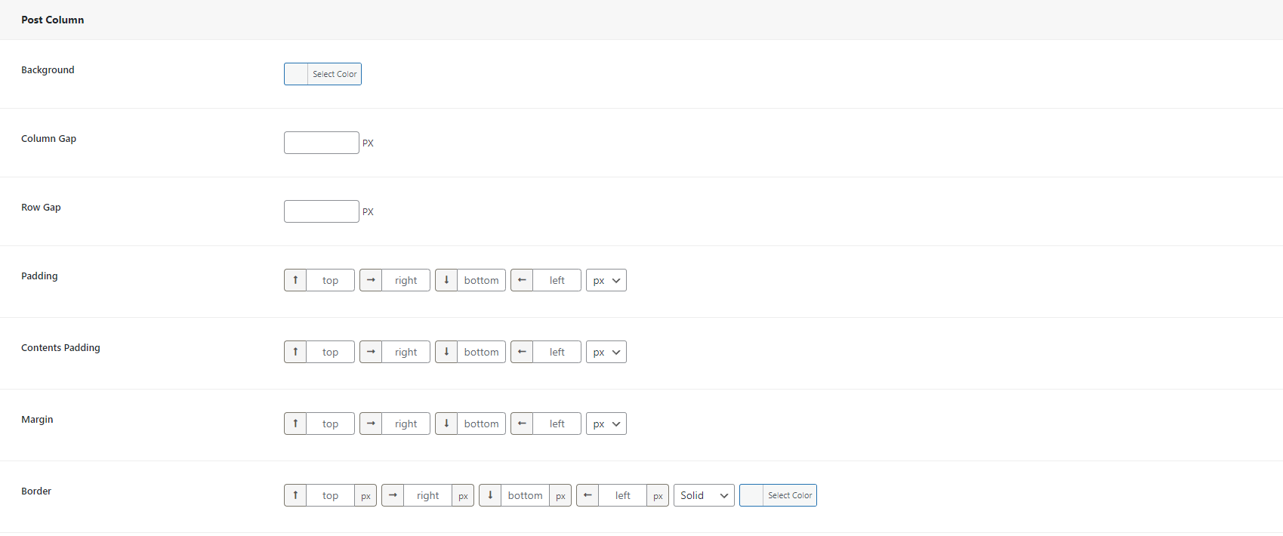
Task: Focus the Row Gap input field
Action: (x=321, y=211)
